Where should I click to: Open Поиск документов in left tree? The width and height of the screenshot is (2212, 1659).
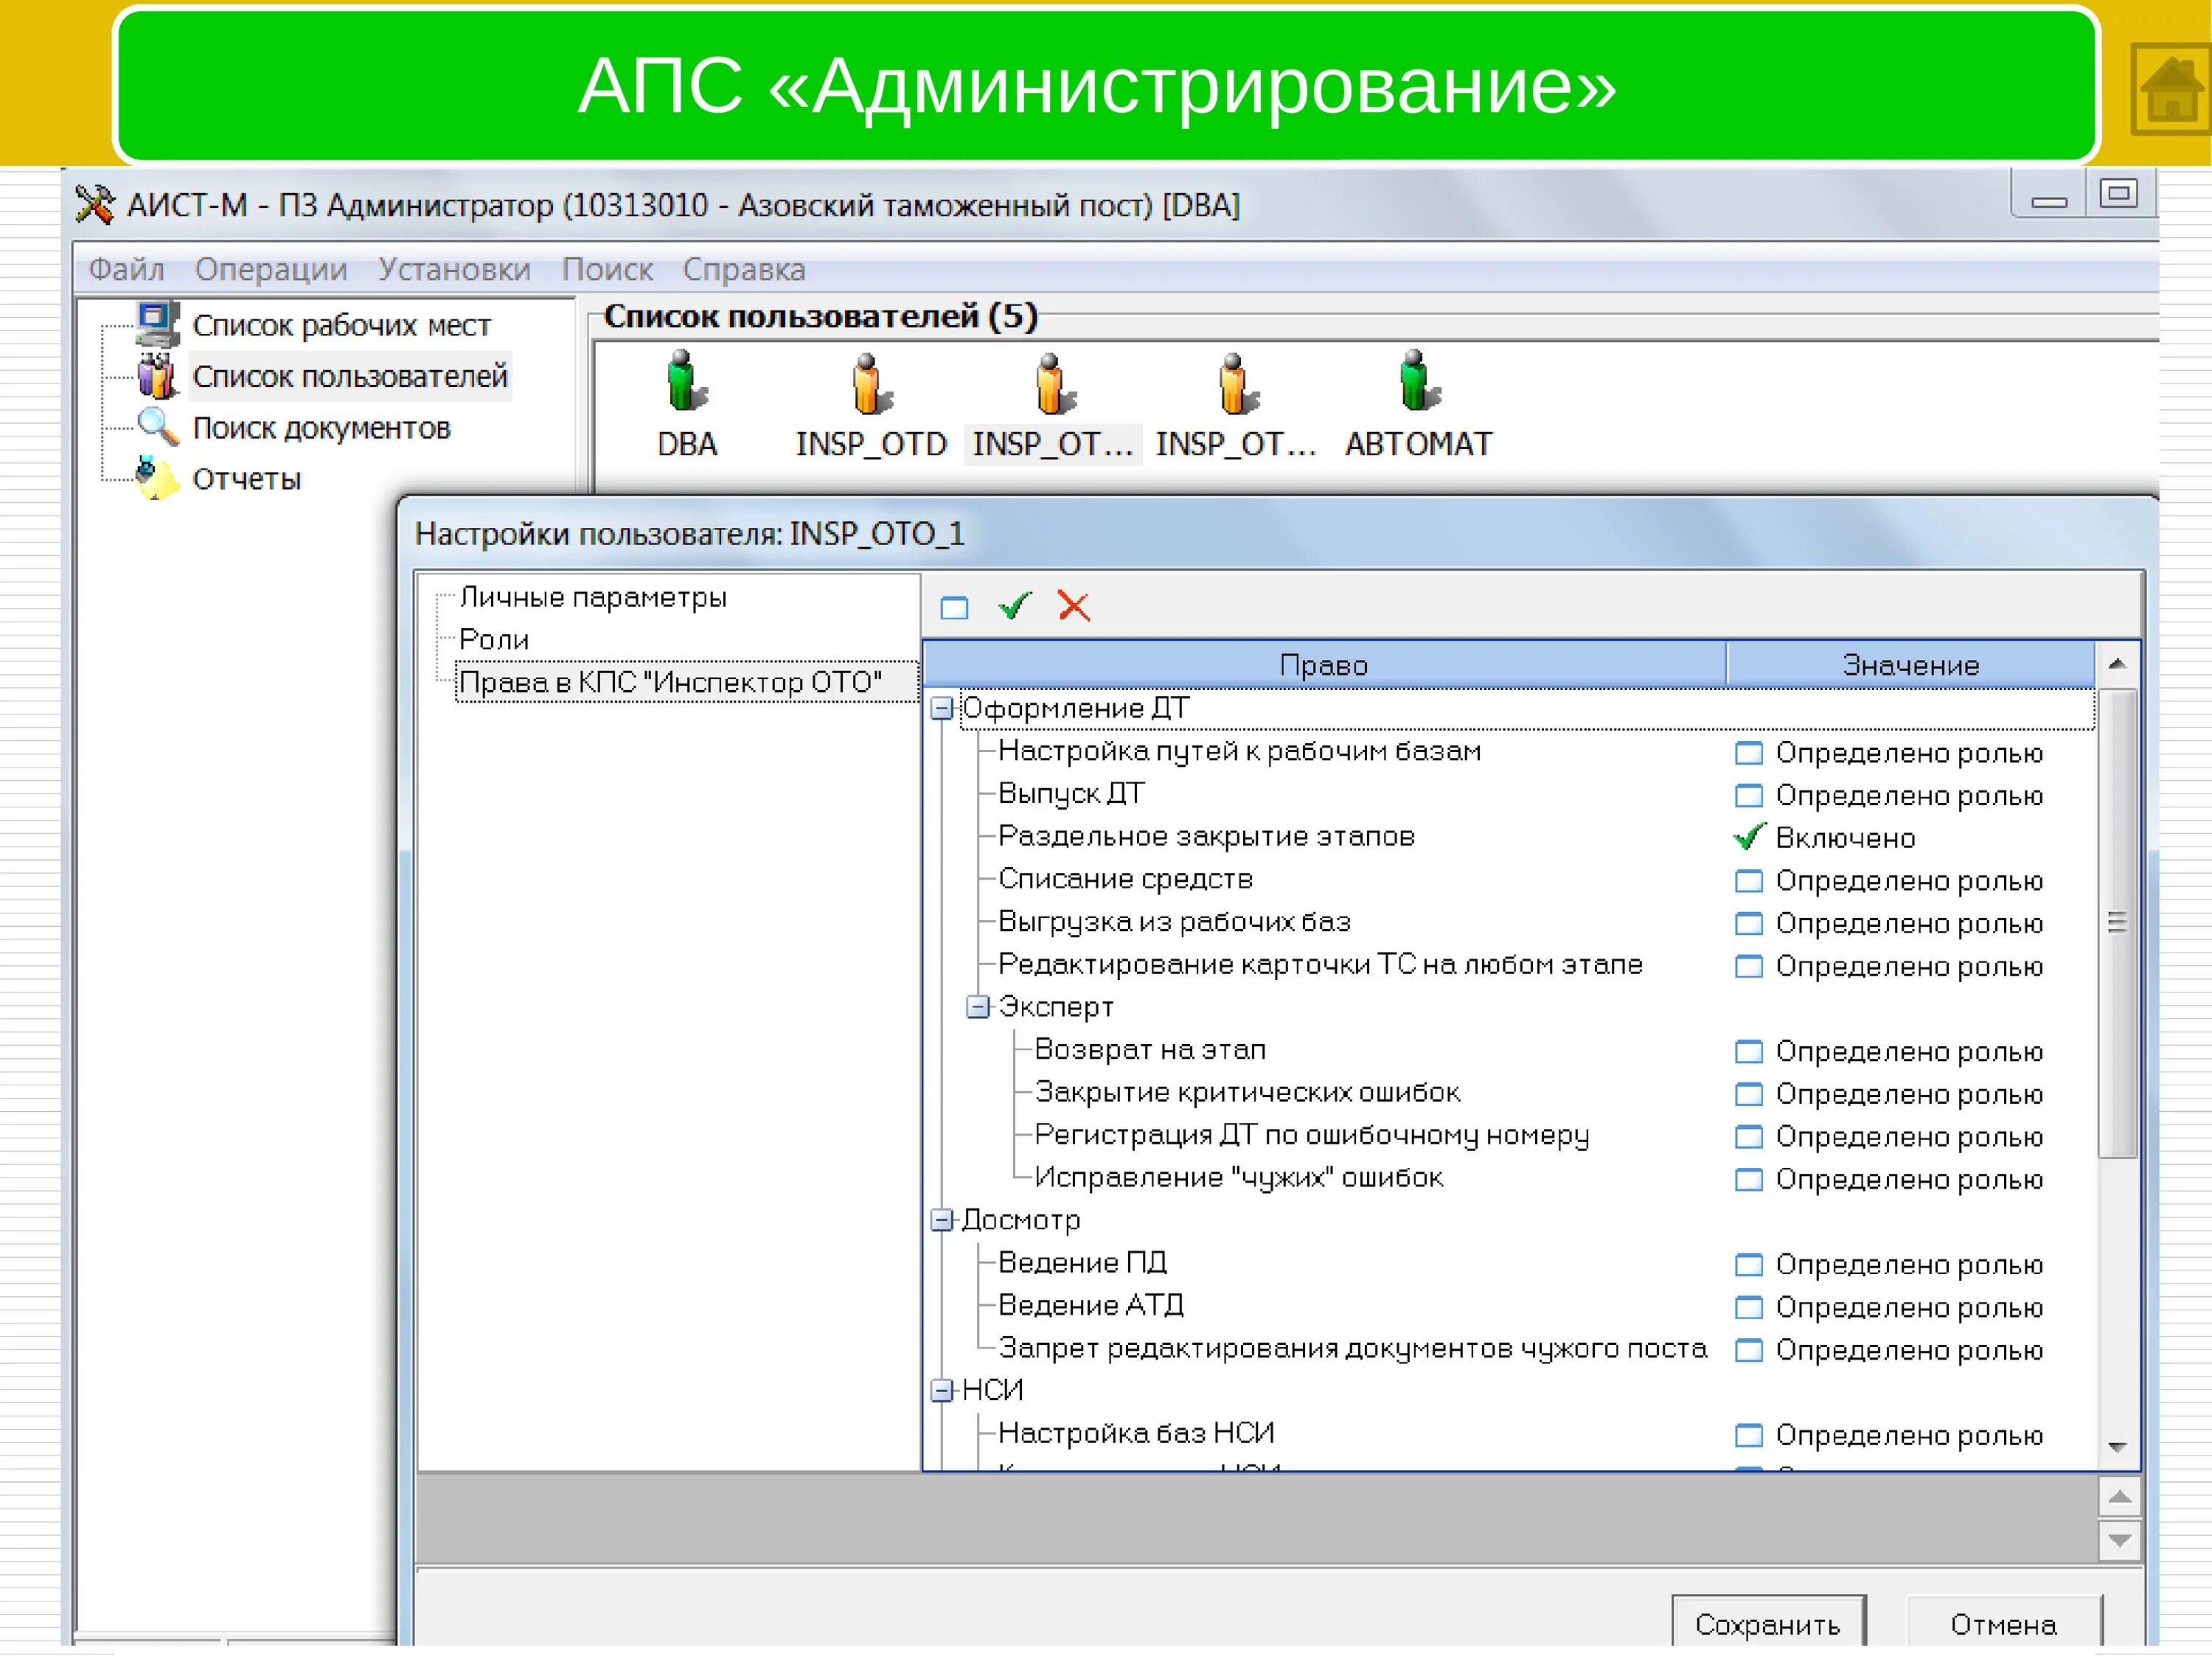tap(321, 428)
